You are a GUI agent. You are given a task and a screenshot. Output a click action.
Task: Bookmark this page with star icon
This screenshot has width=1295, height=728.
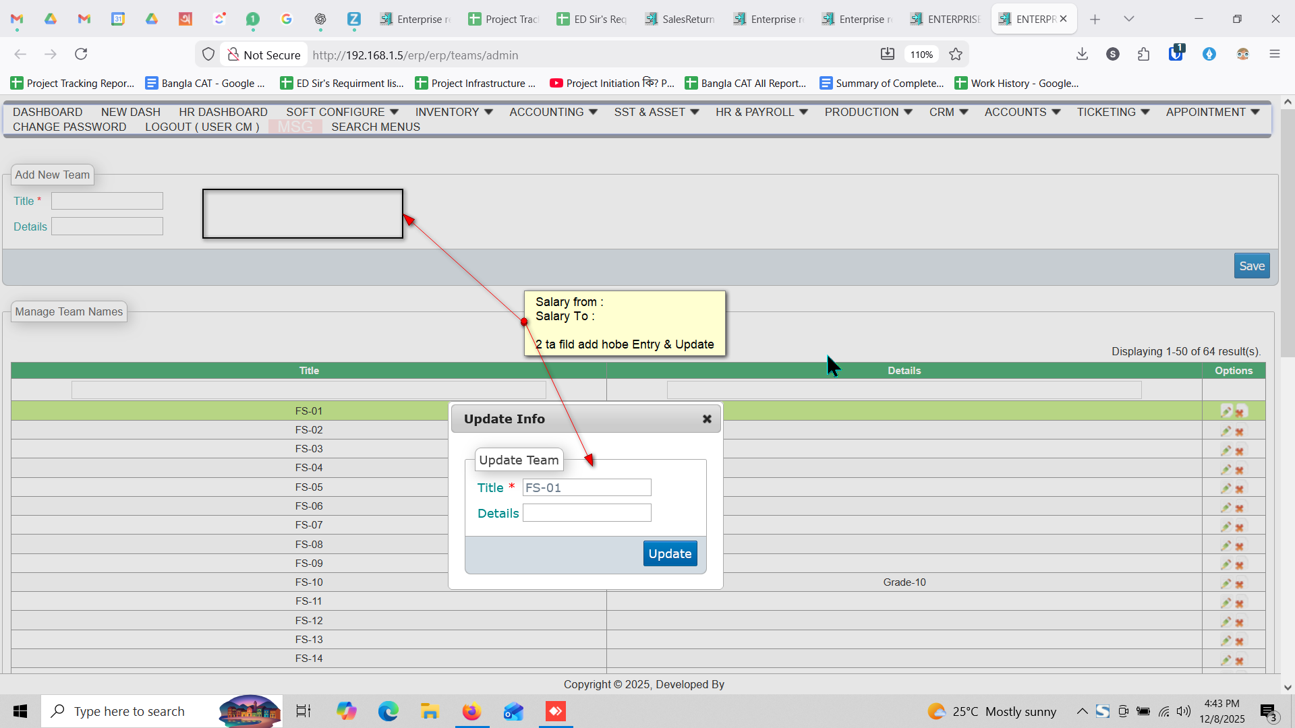[956, 55]
